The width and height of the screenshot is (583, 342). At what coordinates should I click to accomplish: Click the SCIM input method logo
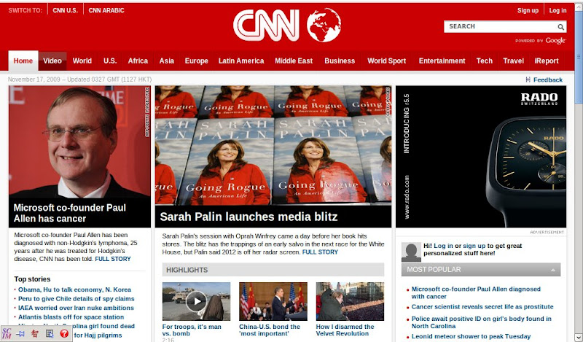[7, 333]
